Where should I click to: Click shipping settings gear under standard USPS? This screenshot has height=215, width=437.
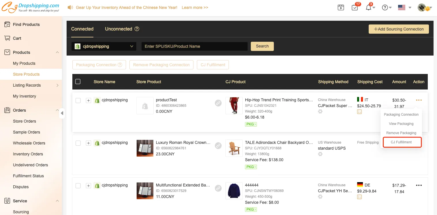tap(320, 154)
